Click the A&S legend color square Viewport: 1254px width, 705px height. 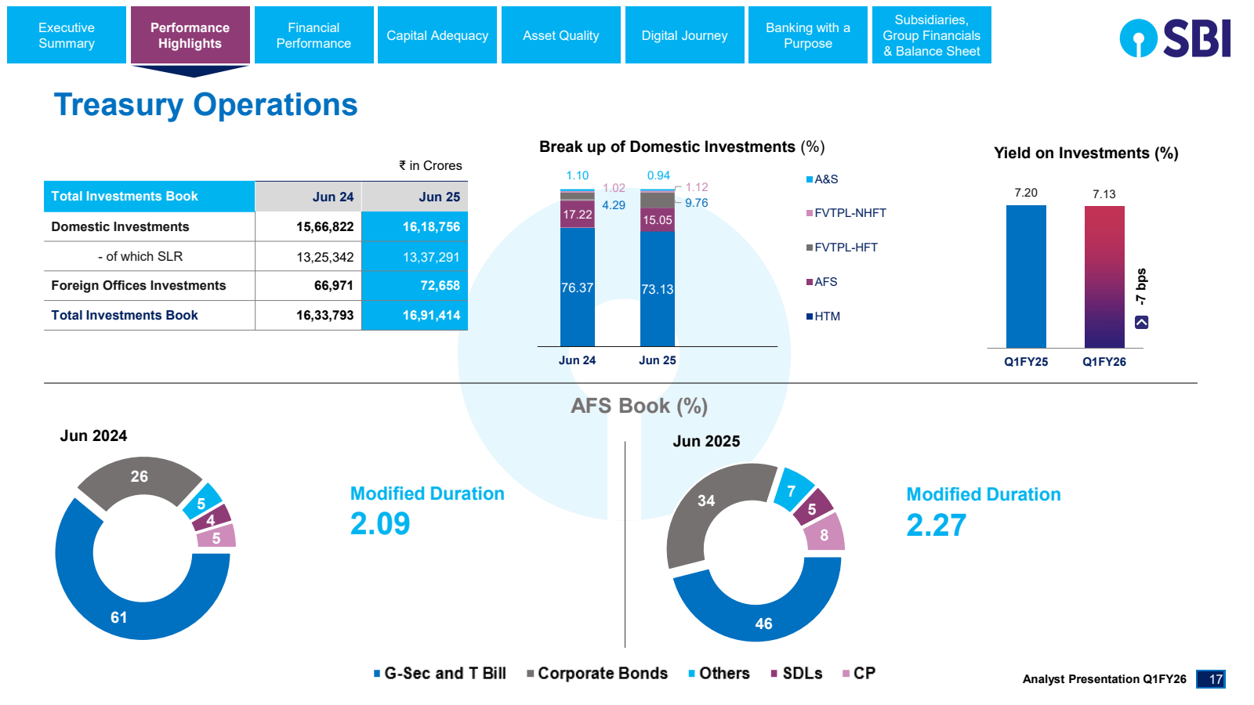810,179
